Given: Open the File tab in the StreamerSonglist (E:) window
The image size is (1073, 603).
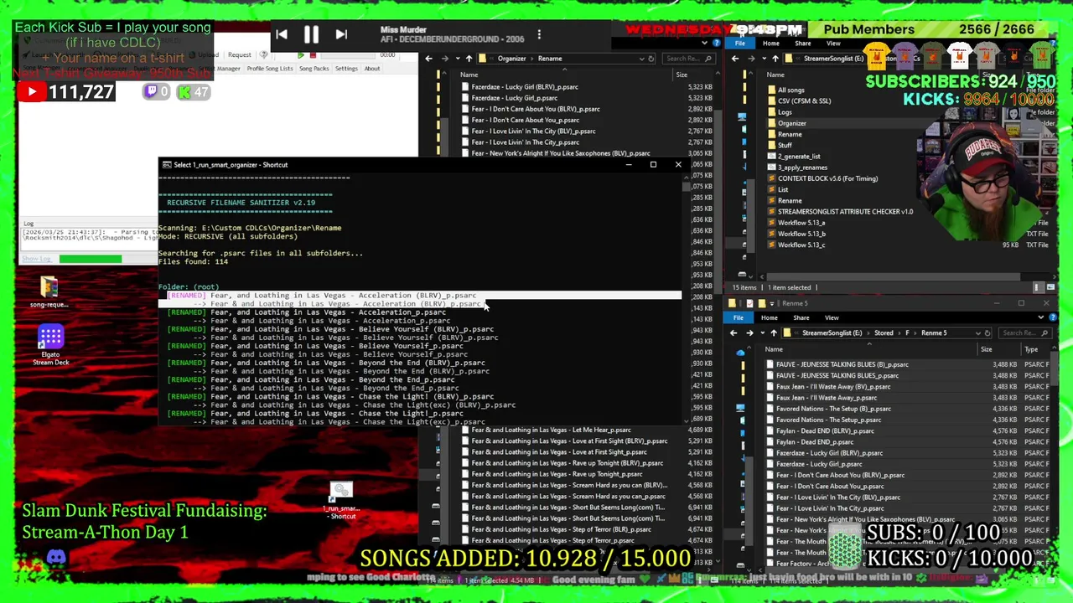Looking at the screenshot, I should coord(739,44).
